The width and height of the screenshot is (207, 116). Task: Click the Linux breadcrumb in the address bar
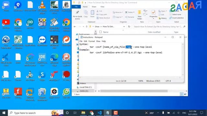tap(97, 26)
